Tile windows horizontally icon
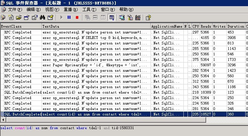Image resolution: width=248 pixels, height=136 pixels. click(x=95, y=17)
